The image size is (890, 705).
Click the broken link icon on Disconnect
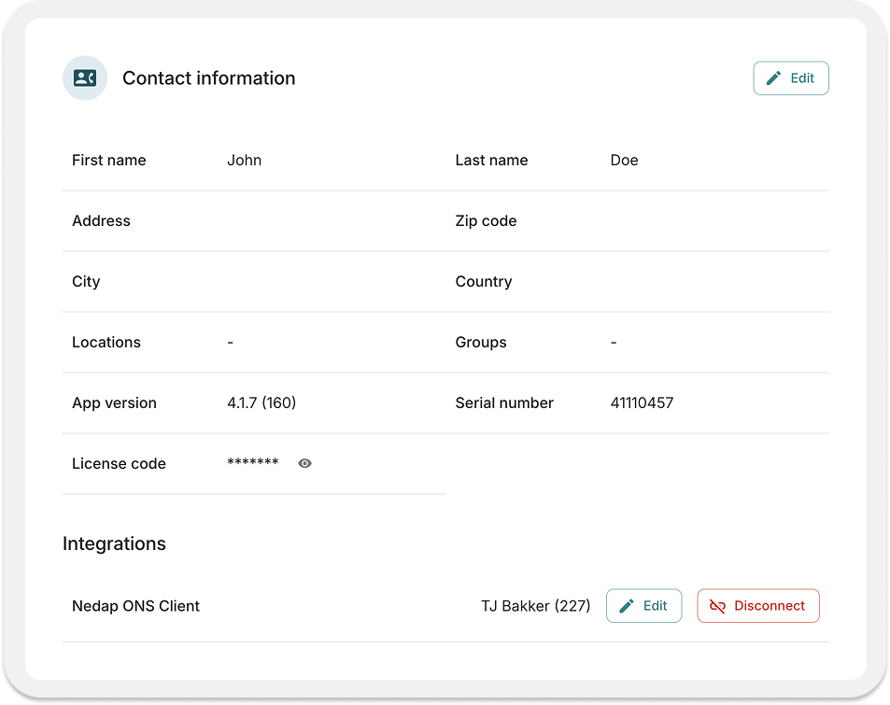pos(717,606)
